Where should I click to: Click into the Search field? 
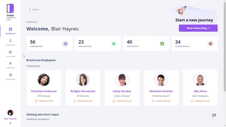(x=50, y=10)
